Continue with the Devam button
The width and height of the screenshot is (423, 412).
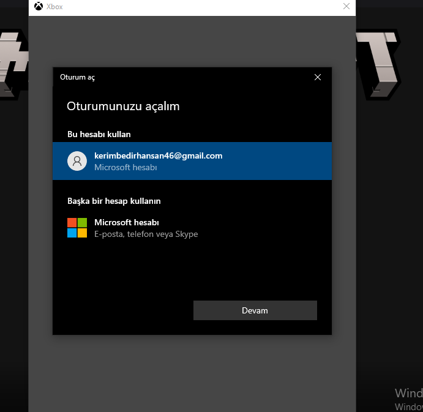(255, 310)
